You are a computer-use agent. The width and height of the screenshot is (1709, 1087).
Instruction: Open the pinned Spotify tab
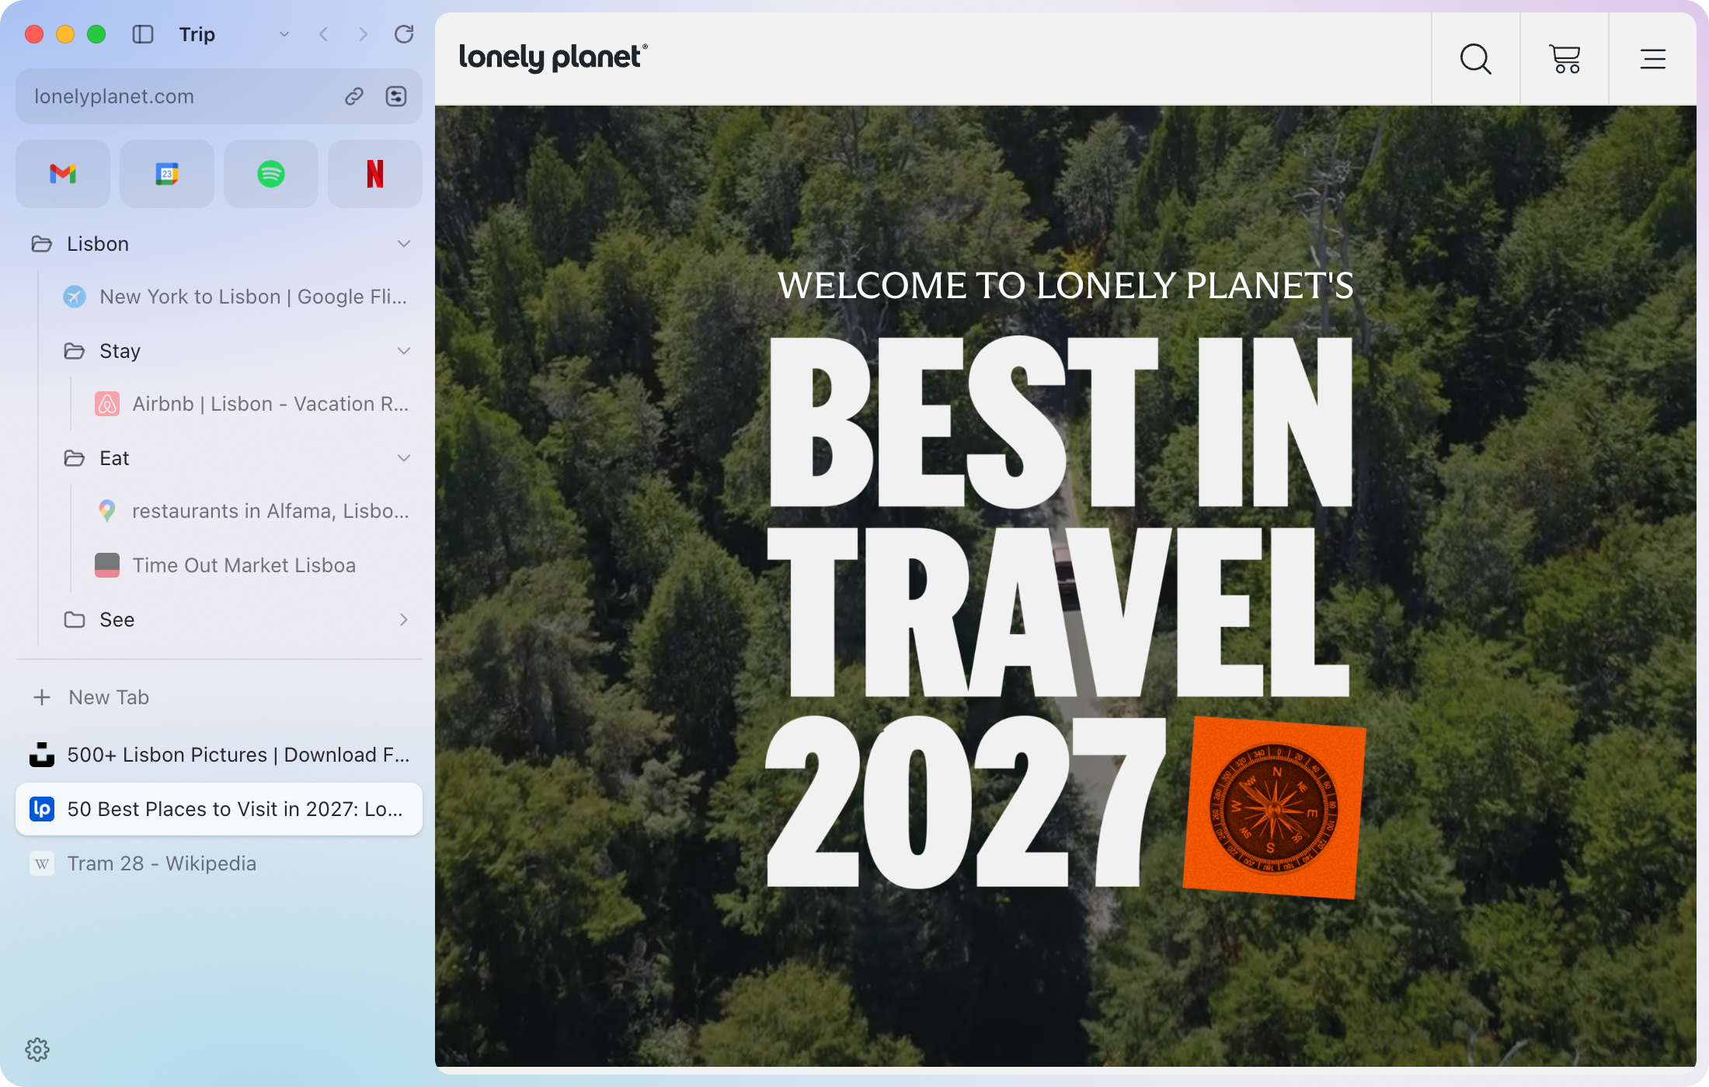pyautogui.click(x=271, y=174)
